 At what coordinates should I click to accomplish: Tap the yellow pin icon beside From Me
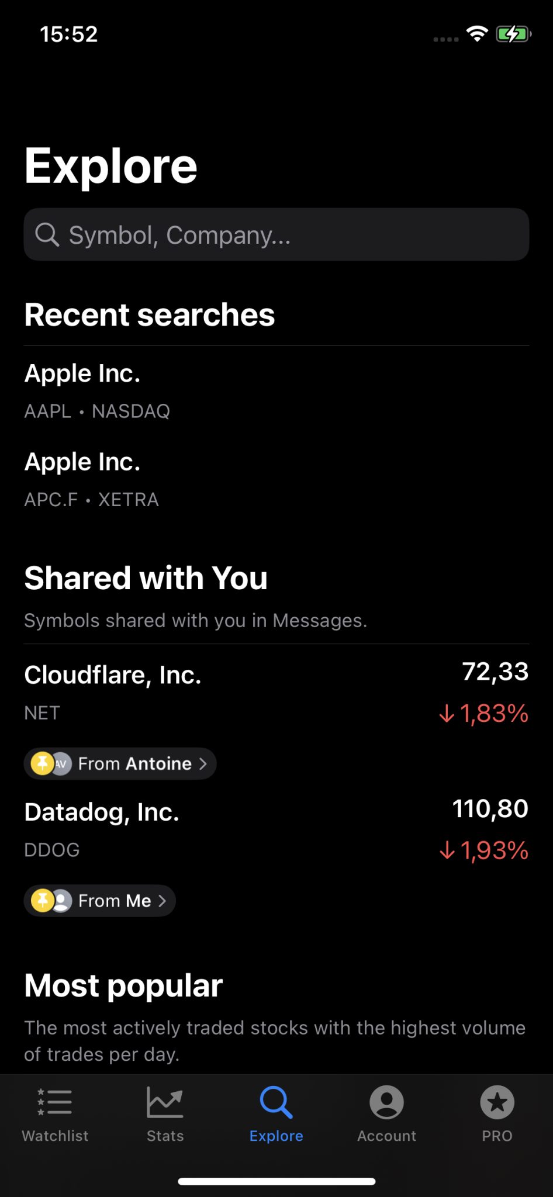click(x=42, y=901)
